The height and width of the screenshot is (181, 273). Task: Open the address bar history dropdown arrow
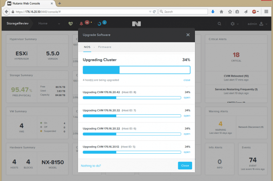(x=150, y=12)
